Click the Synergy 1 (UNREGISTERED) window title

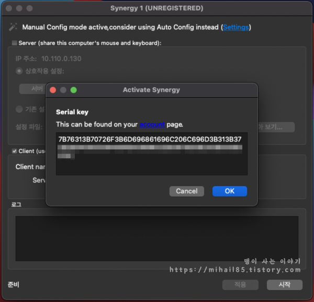click(x=157, y=8)
